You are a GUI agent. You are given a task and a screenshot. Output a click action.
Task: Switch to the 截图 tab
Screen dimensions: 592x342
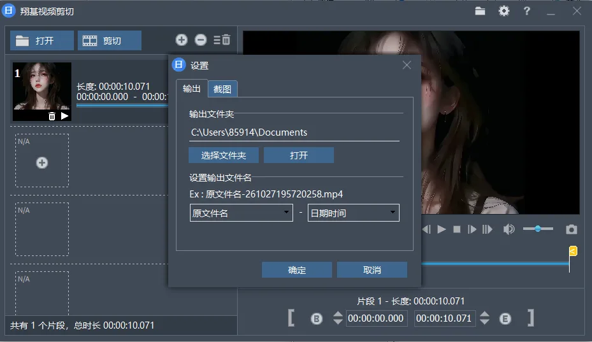(x=222, y=89)
